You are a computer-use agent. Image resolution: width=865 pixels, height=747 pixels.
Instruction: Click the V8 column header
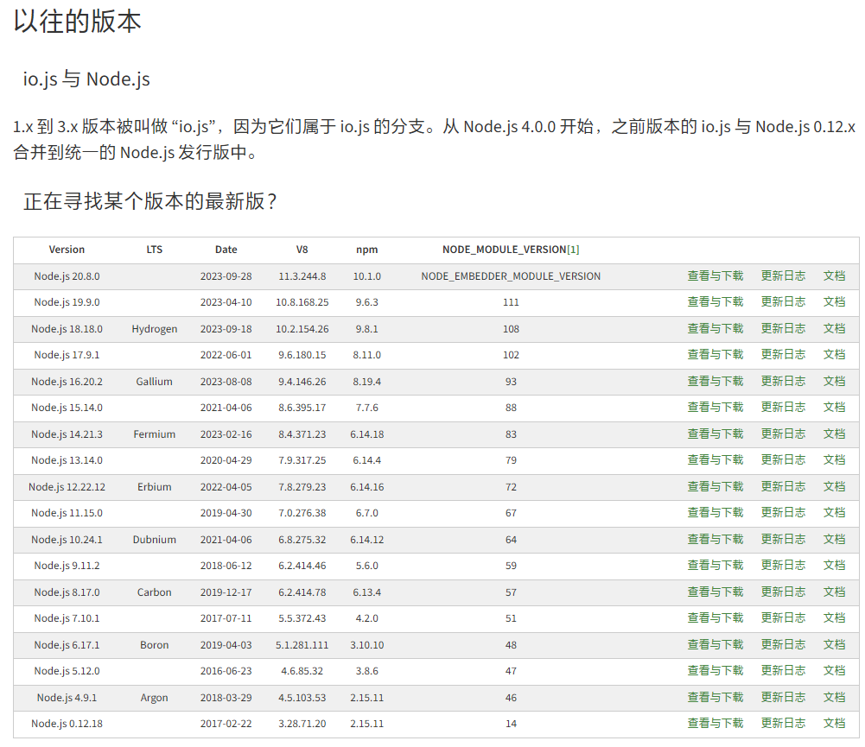[302, 250]
